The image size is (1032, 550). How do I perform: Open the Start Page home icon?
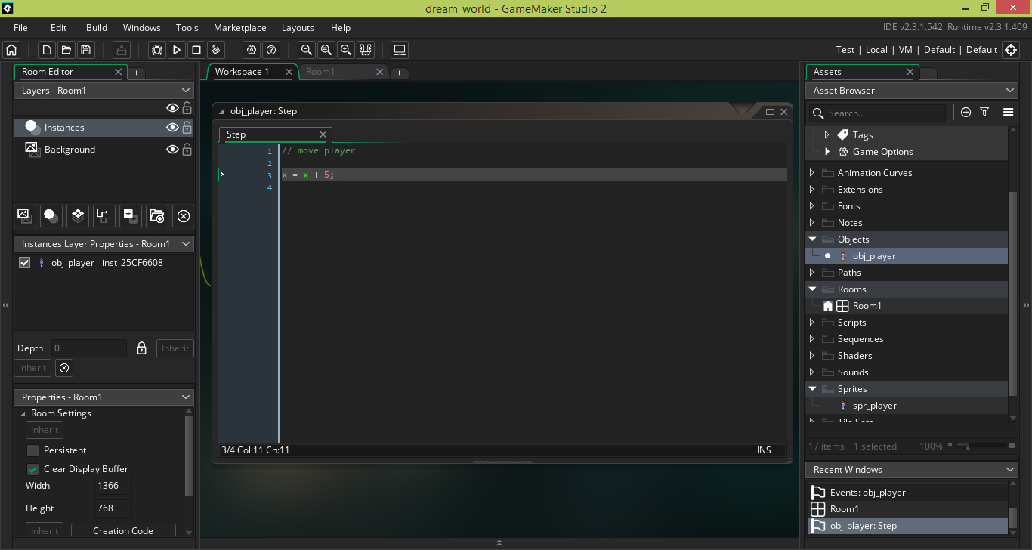tap(11, 50)
